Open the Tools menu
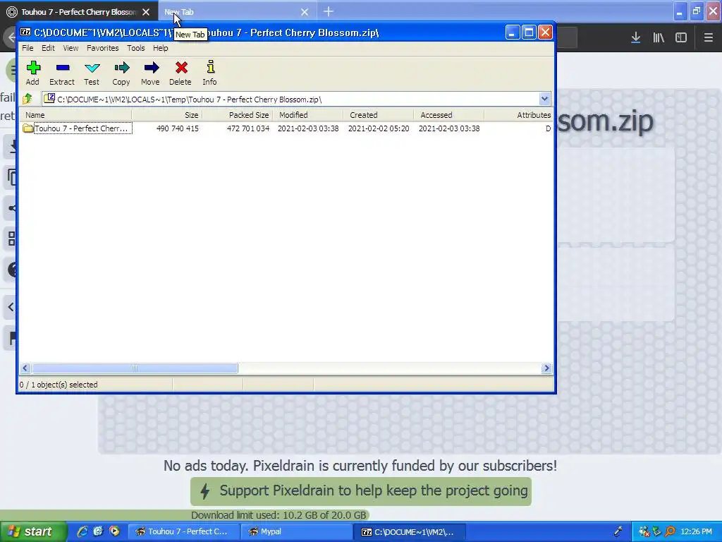 136,48
